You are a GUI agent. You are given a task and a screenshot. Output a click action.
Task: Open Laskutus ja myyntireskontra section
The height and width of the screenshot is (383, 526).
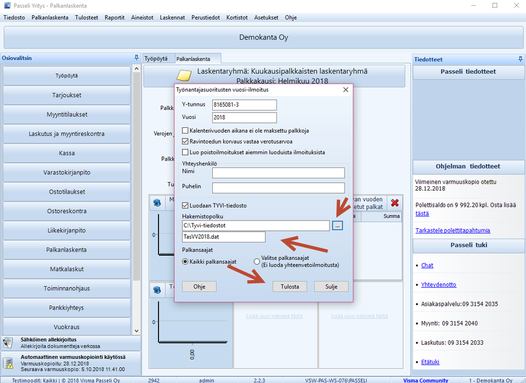click(67, 134)
